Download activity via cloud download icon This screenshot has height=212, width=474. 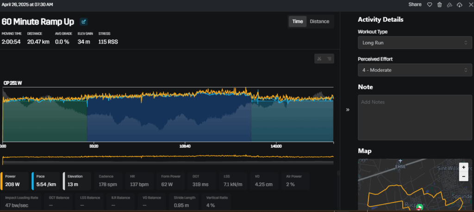459,5
